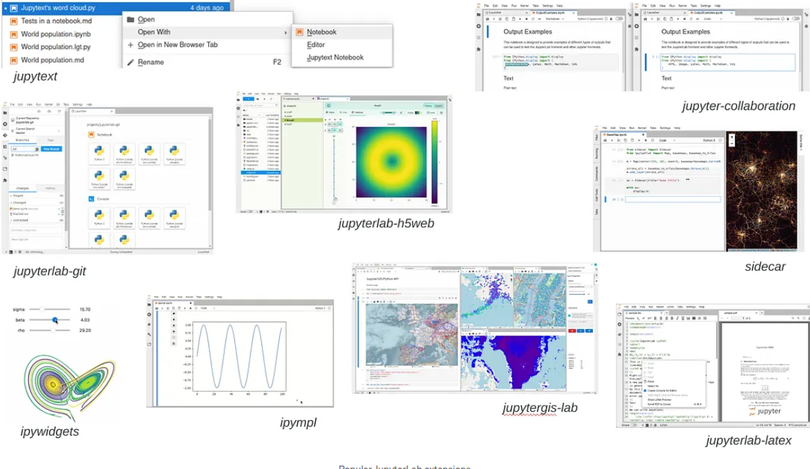Click the branch filter input in git panel

tap(26, 149)
